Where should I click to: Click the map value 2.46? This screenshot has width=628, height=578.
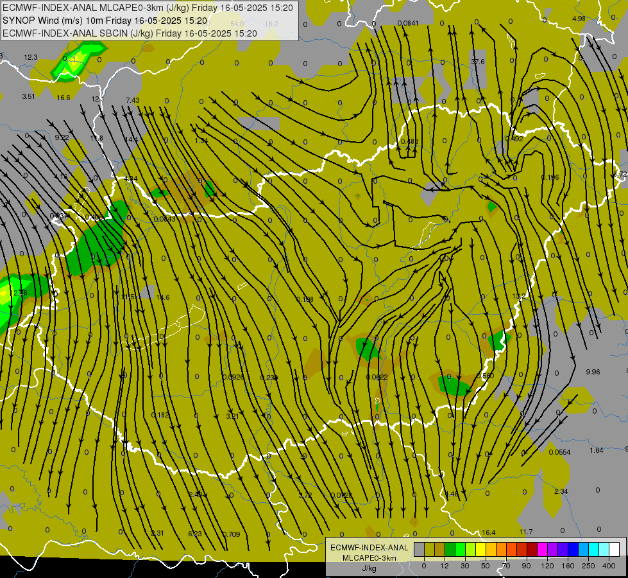click(20, 293)
